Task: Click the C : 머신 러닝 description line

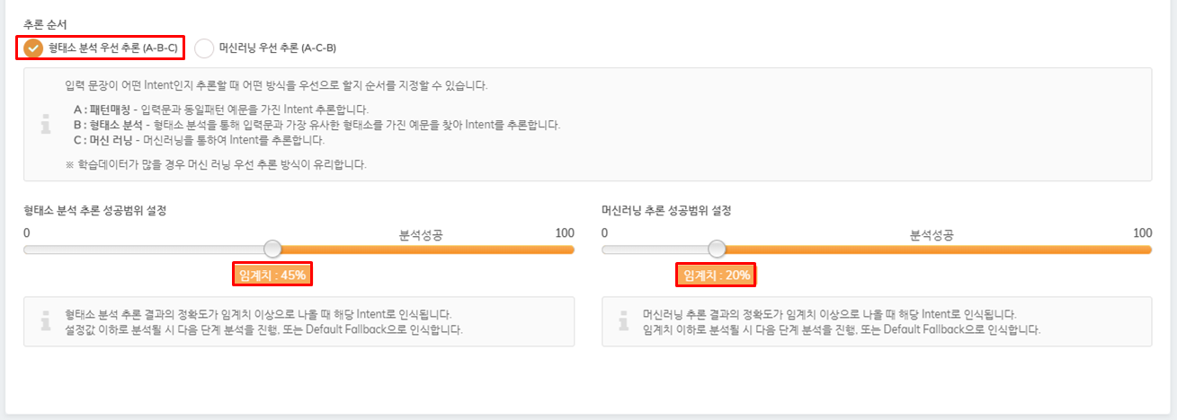Action: click(200, 140)
